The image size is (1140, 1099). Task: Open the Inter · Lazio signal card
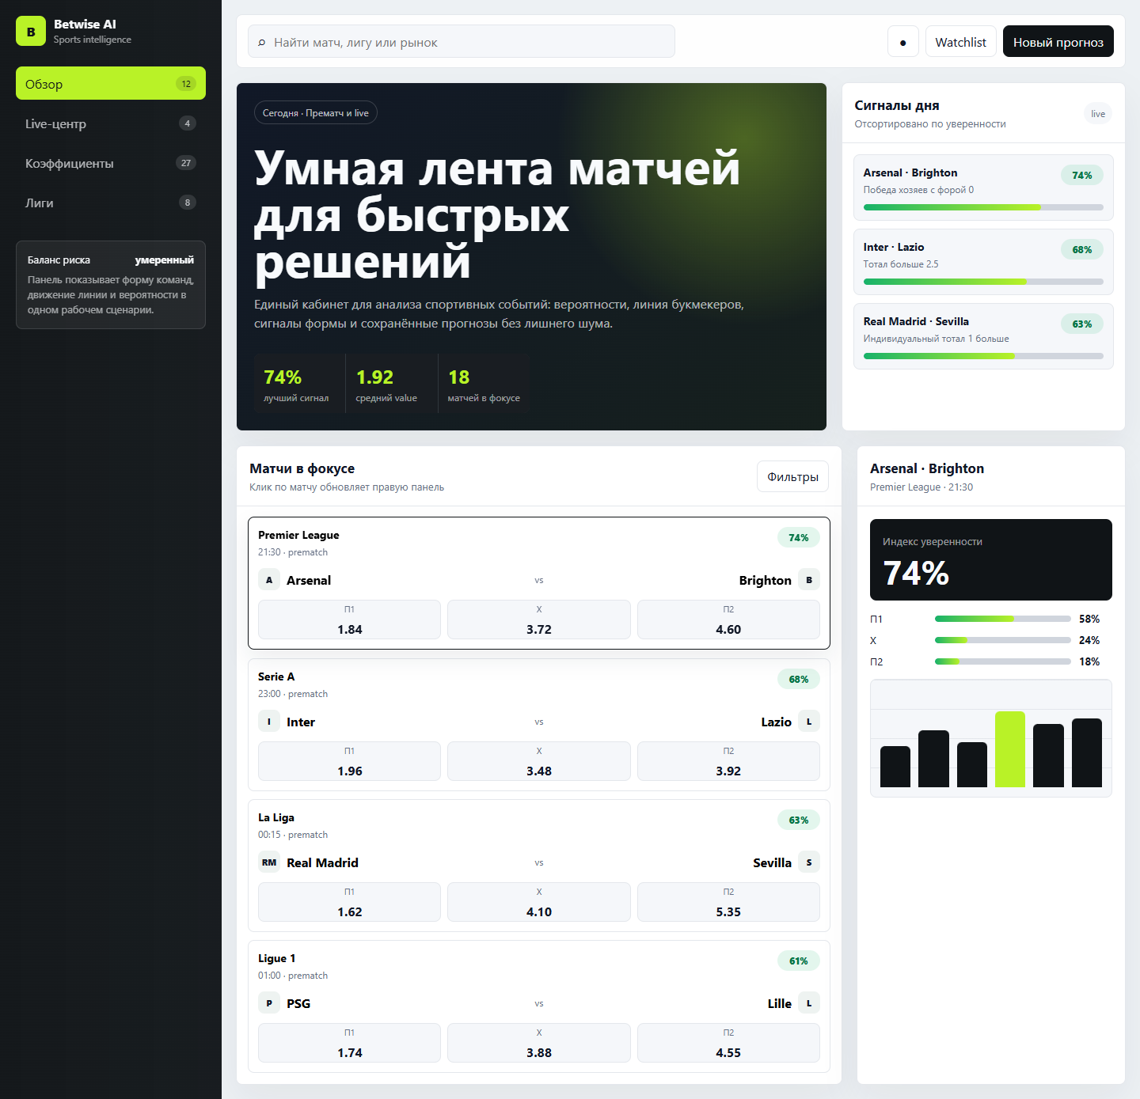click(x=983, y=262)
